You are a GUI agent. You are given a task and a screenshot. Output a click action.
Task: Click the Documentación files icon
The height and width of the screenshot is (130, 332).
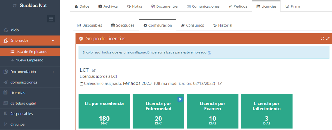click(6, 72)
